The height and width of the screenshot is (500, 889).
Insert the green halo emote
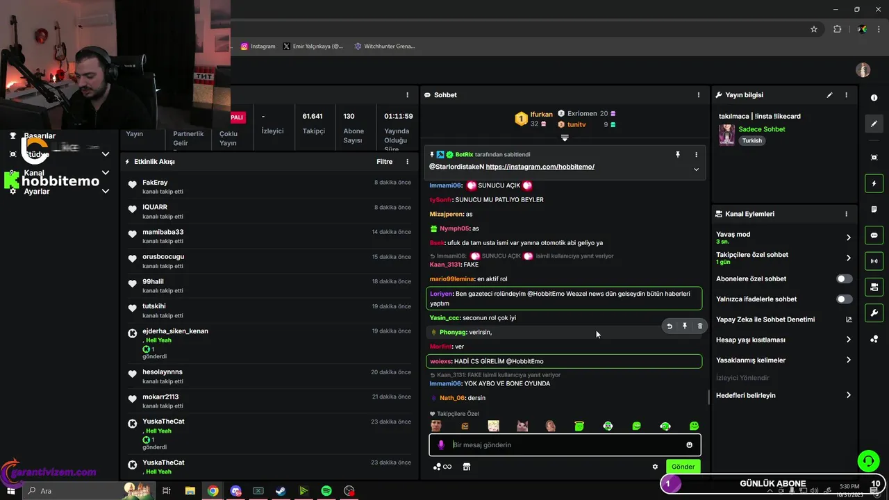(579, 426)
